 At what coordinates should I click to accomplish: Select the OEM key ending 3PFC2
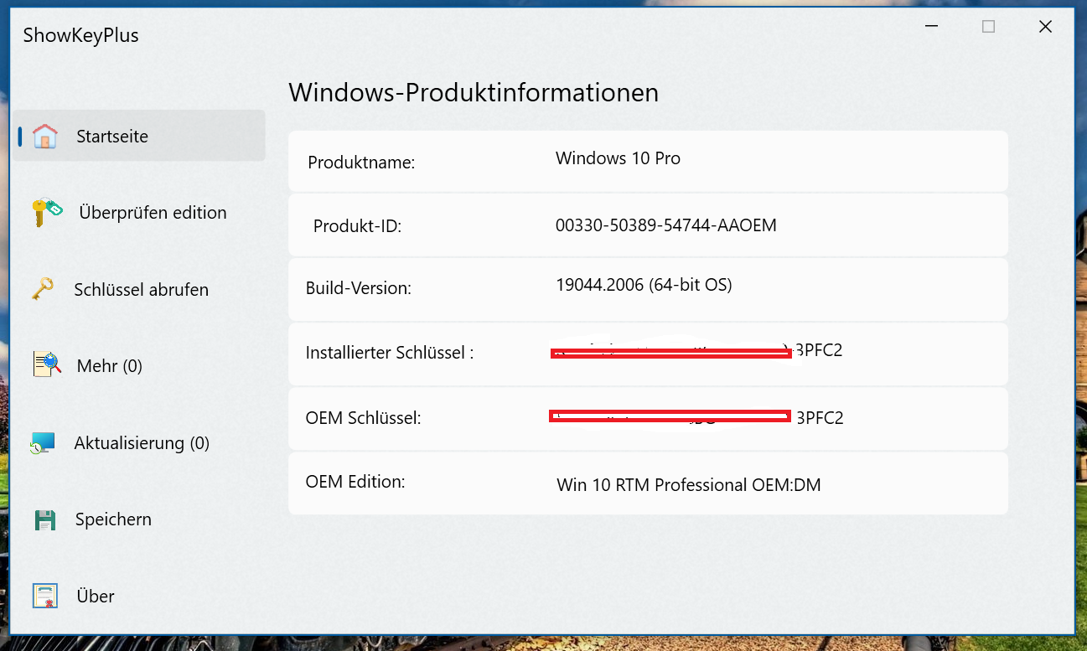(697, 417)
